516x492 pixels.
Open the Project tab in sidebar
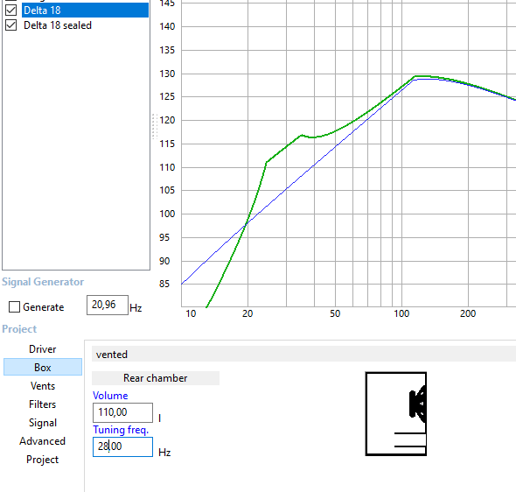point(43,460)
